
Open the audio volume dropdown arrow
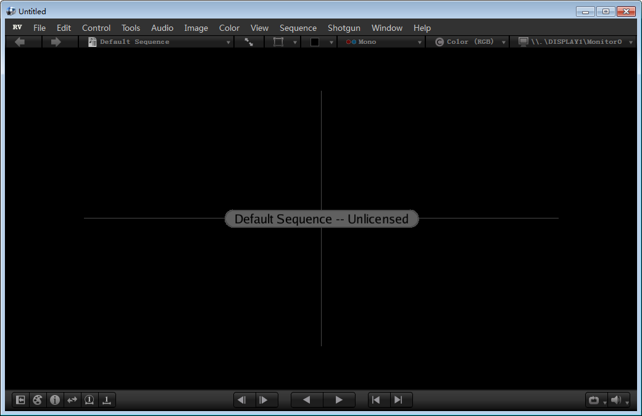click(x=627, y=403)
